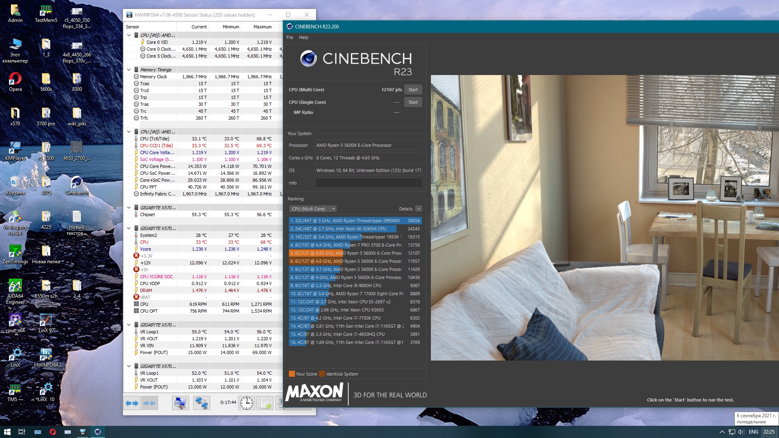Open CPU (Multi Core) ranking dropdown
This screenshot has height=438, width=779.
pos(313,209)
